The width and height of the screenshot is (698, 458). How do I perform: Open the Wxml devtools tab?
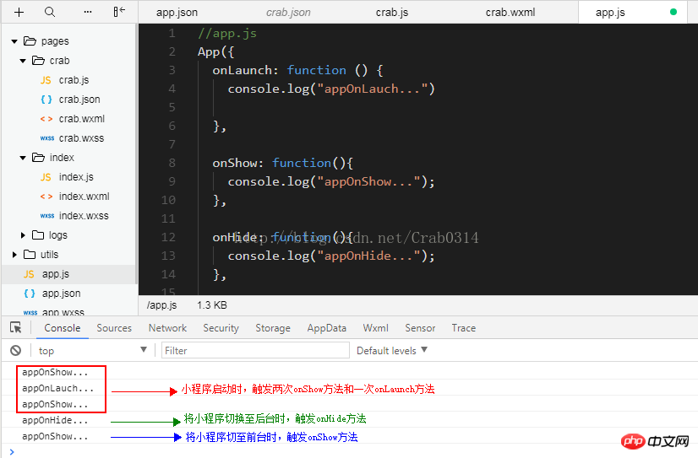376,328
